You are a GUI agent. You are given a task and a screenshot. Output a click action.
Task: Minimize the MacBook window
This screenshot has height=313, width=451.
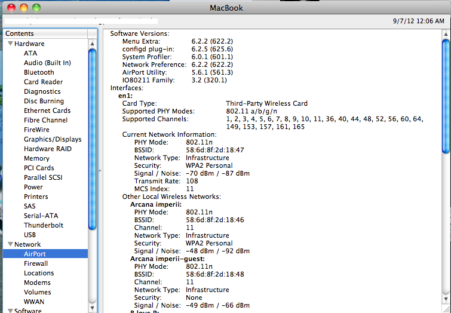pyautogui.click(x=24, y=8)
